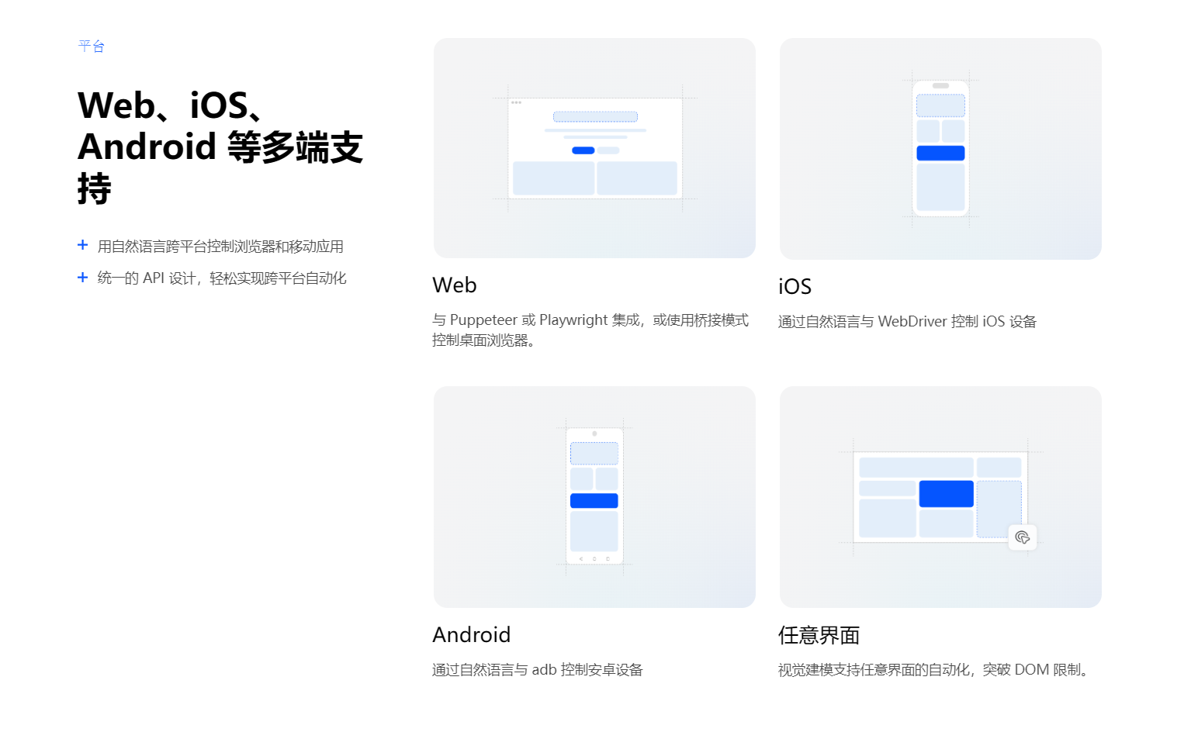Screen dimensions: 1191x739
Task: Click the iOS phone illustration card
Action: click(940, 149)
